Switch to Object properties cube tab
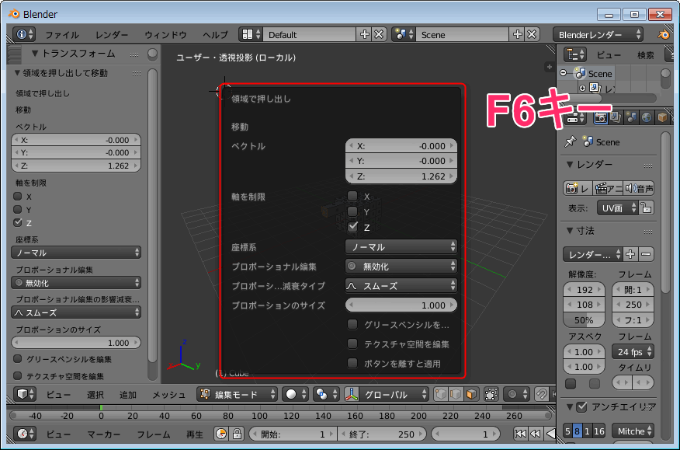The height and width of the screenshot is (450, 680). tap(662, 117)
